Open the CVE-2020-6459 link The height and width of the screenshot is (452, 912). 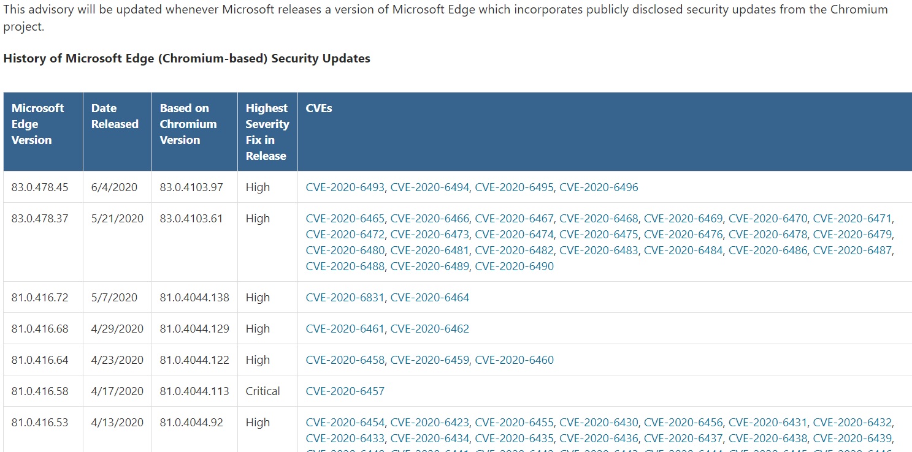[430, 360]
